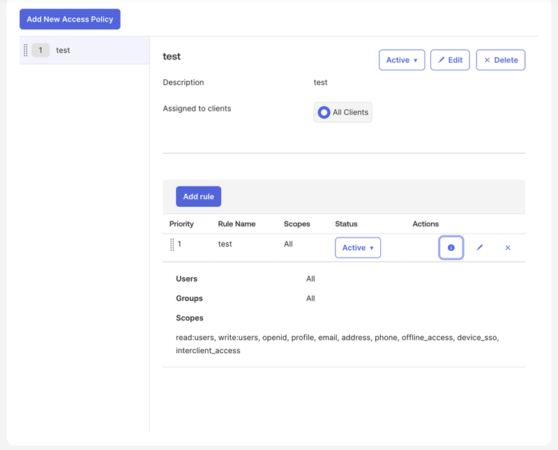Viewport: 558px width, 450px height.
Task: Select the All Clients radio chip
Action: coord(342,112)
